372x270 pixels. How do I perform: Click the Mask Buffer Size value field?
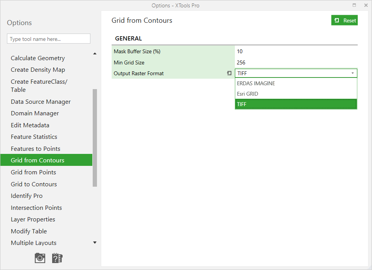pos(270,51)
